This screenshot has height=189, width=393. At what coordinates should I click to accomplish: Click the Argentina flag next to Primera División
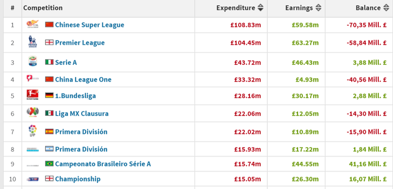(x=49, y=149)
